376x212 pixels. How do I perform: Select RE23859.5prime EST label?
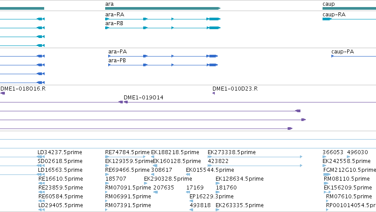pos(61,188)
